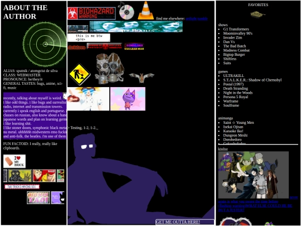The image size is (301, 226).
Task: Click the red Meltdown badge
Action: [77, 47]
